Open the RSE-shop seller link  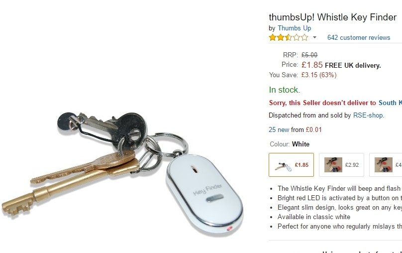[368, 115]
